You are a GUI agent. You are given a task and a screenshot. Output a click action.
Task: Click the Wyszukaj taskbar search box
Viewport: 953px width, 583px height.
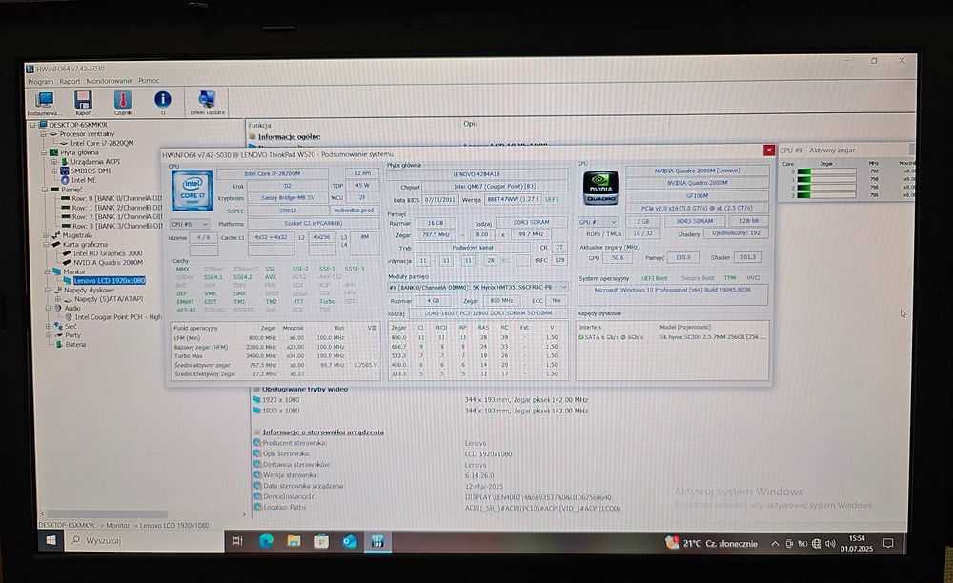tap(144, 540)
